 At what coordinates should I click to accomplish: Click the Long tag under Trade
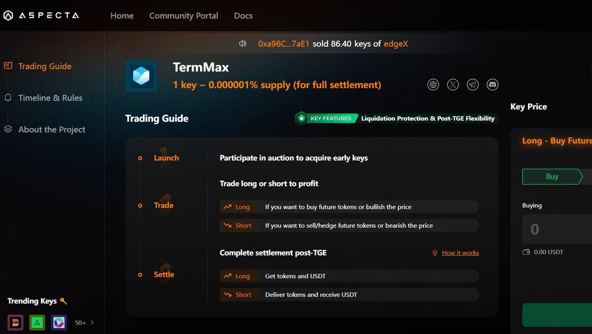[x=239, y=207]
